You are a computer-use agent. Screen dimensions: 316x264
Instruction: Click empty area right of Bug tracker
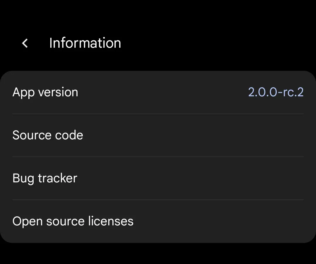[x=190, y=178]
